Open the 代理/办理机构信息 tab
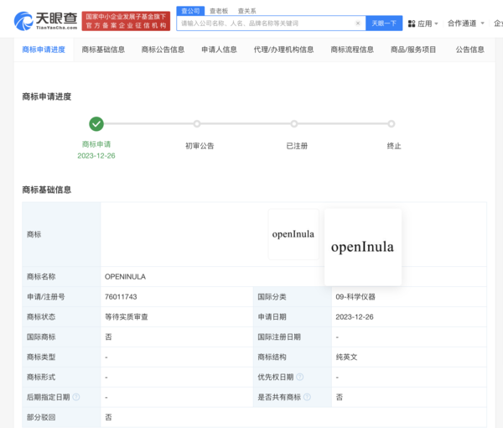Screen dimensions: 503x428 283,50
